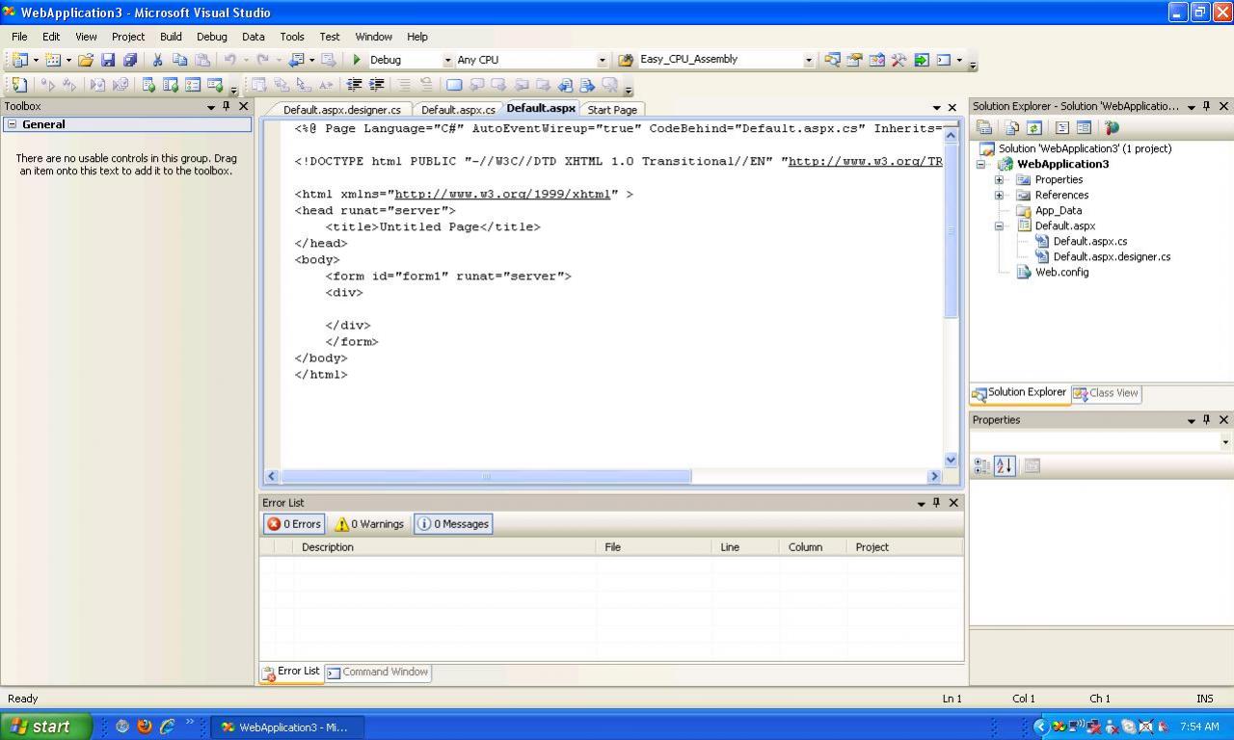The height and width of the screenshot is (740, 1234).
Task: Toggle auto-hide pin on Solution Explorer panel
Action: tap(1206, 106)
